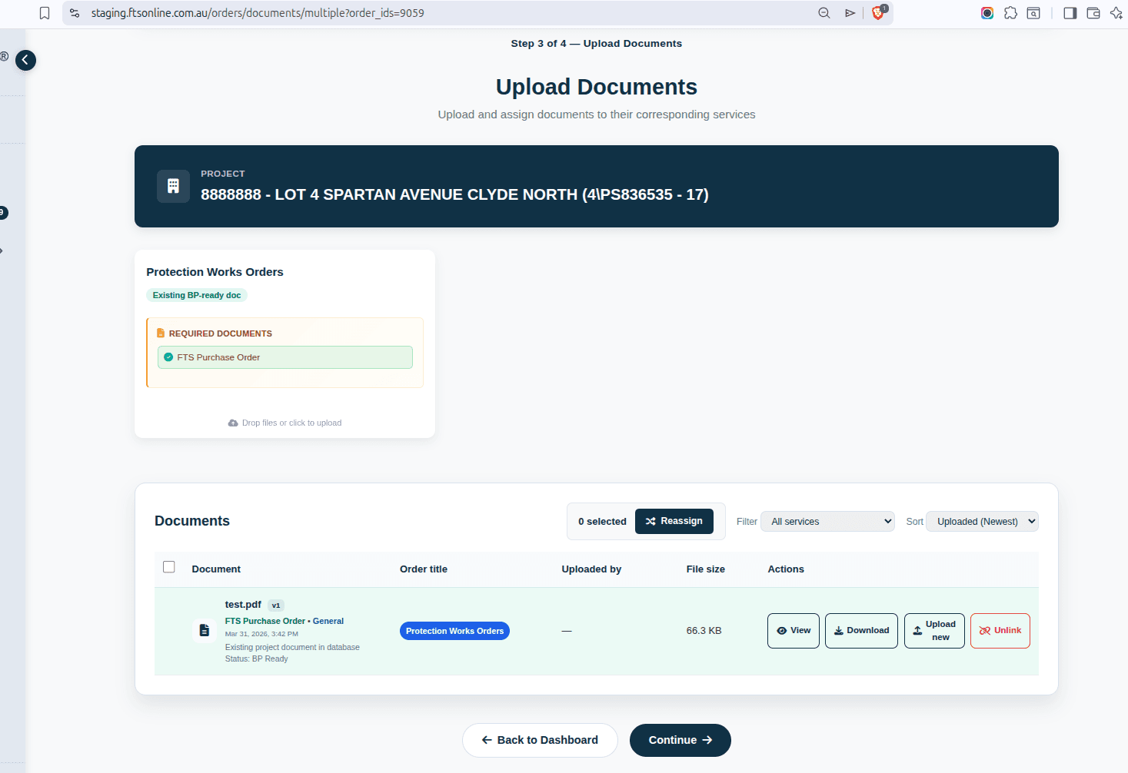This screenshot has height=773, width=1128.
Task: Click the broken-link icon on the Unlink button
Action: (987, 630)
